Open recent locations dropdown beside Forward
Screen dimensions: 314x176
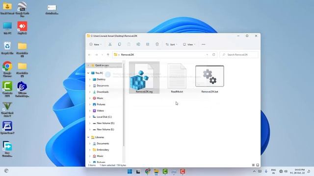click(103, 55)
